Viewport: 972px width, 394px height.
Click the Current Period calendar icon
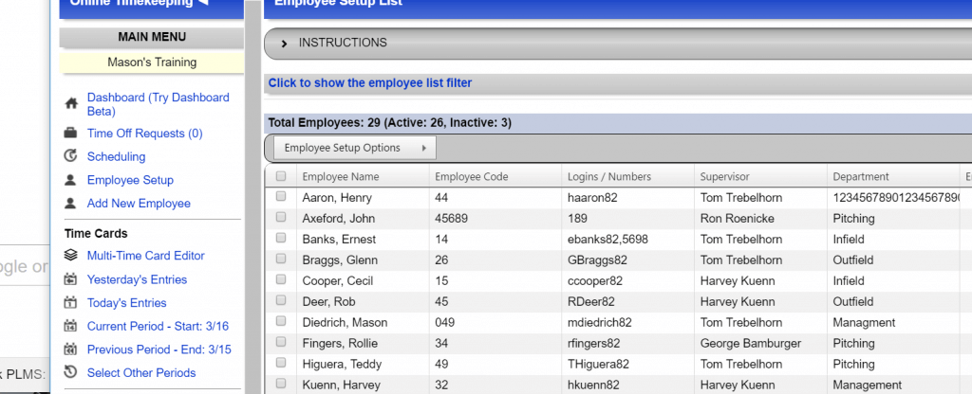(70, 326)
